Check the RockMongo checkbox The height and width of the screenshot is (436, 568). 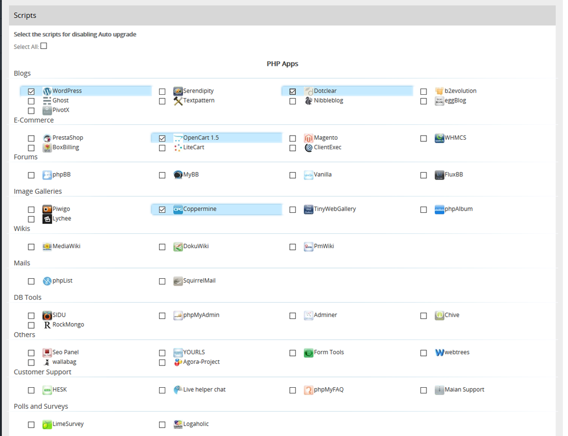coord(31,325)
